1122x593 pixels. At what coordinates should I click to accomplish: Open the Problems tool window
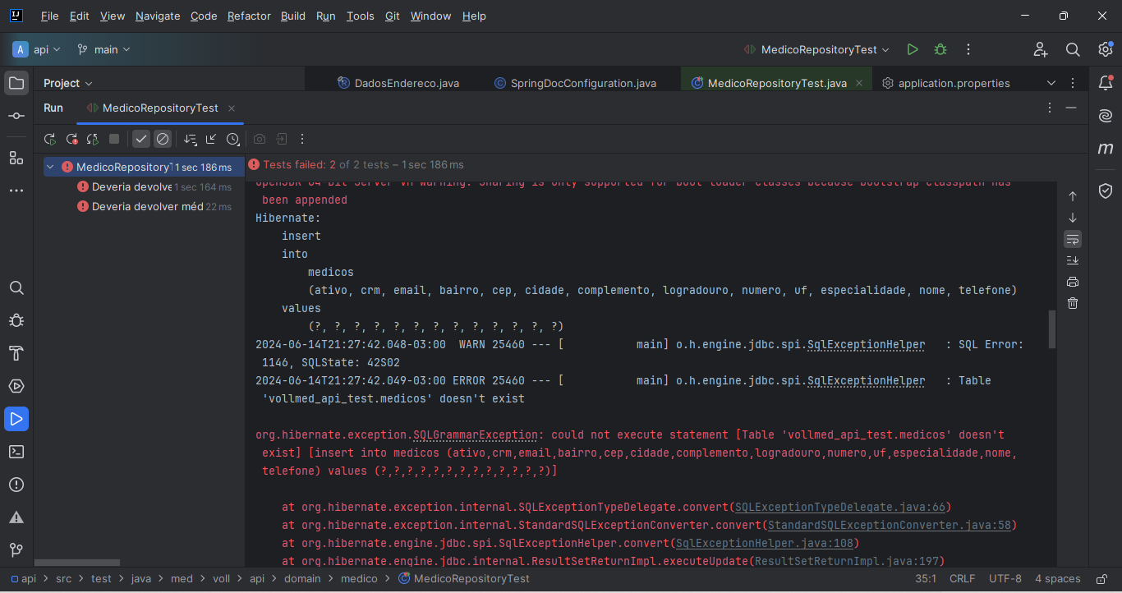pyautogui.click(x=16, y=485)
